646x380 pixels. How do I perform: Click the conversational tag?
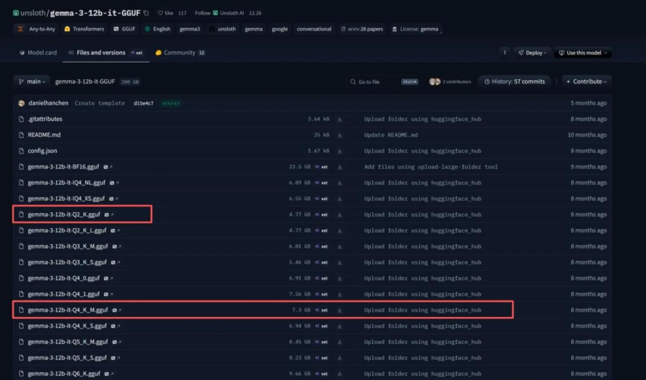coord(314,29)
